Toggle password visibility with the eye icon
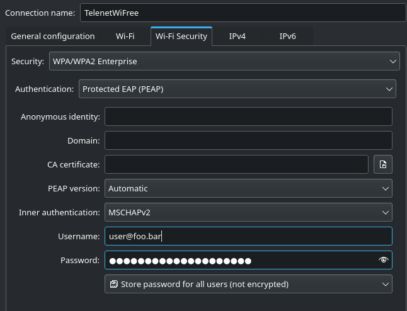This screenshot has width=407, height=311. (x=383, y=260)
